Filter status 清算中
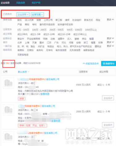This screenshot has height=146, width=116. tap(61, 39)
